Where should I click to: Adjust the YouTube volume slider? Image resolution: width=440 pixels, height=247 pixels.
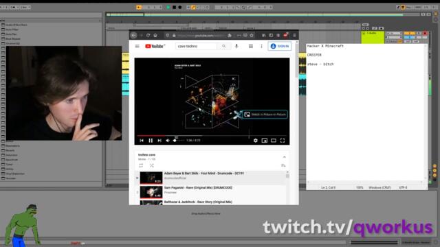178,141
